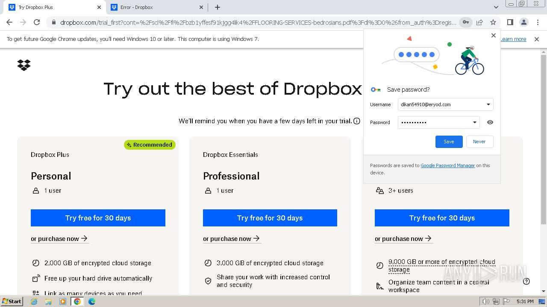
Task: Dismiss the Chrome update notification bar
Action: (x=537, y=39)
